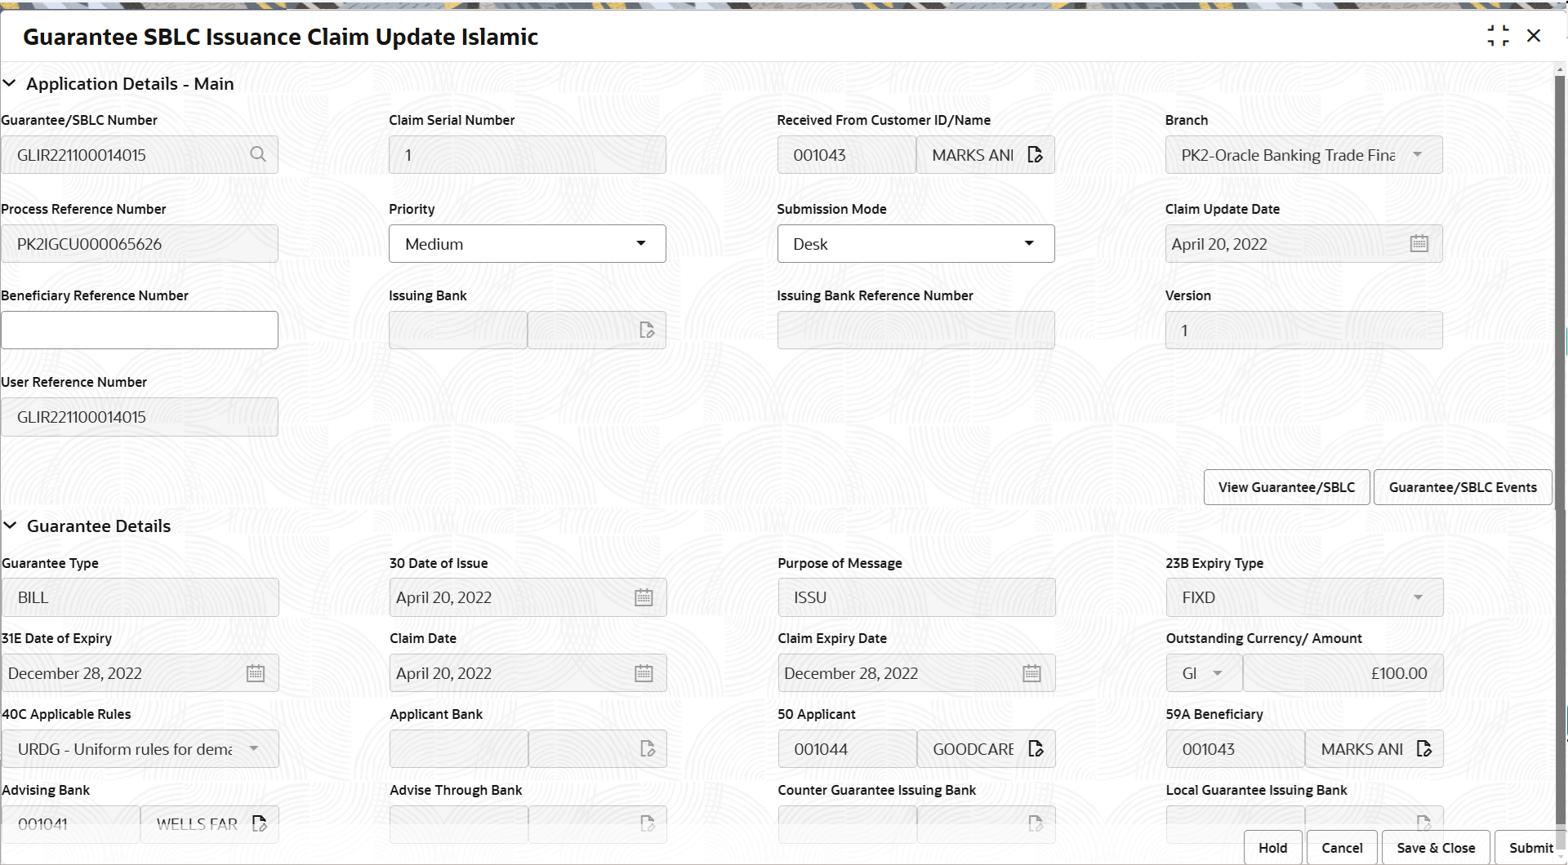Click the party details icon next to MARKS ANI customer
The height and width of the screenshot is (865, 1568).
[1035, 154]
